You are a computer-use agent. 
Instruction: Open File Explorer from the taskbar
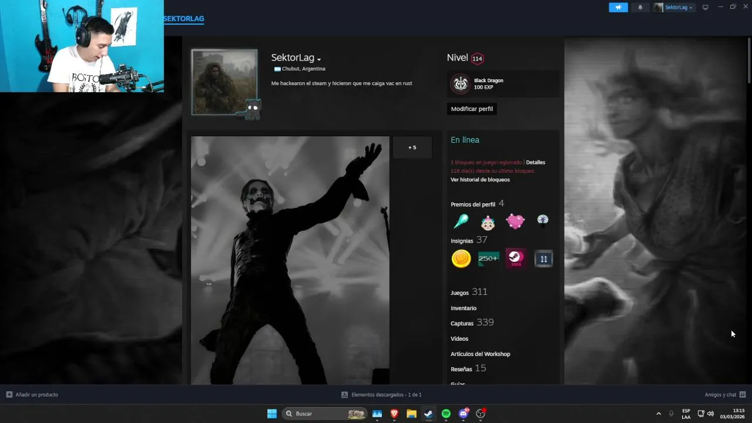click(x=412, y=414)
